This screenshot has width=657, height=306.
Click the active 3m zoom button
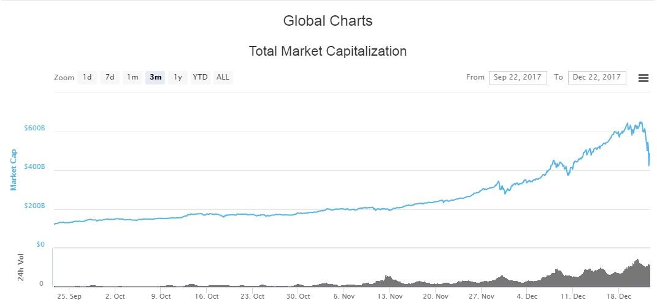tap(155, 77)
